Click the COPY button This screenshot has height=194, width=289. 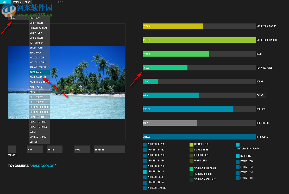(x=35, y=149)
